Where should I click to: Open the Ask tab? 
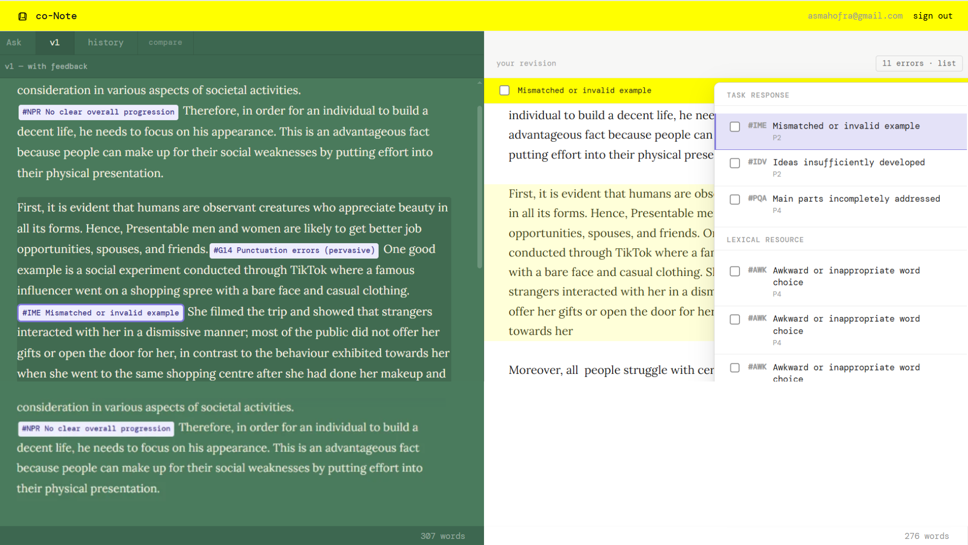tap(14, 43)
